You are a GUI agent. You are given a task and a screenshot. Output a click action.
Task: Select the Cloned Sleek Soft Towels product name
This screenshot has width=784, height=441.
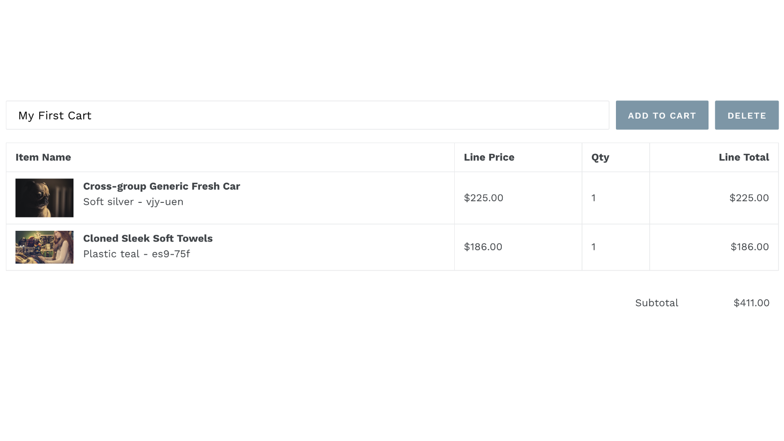(x=147, y=239)
